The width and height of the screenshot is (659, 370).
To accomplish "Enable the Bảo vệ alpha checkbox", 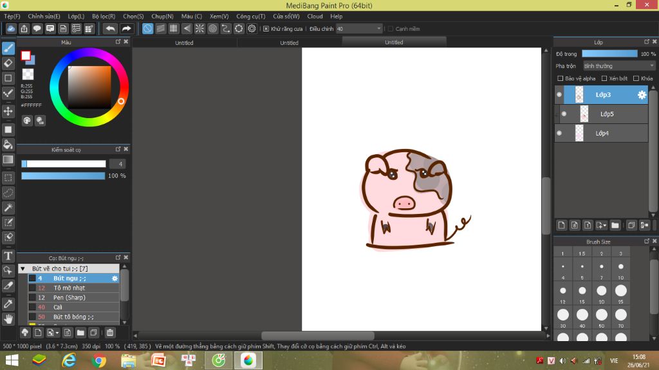I will (561, 78).
